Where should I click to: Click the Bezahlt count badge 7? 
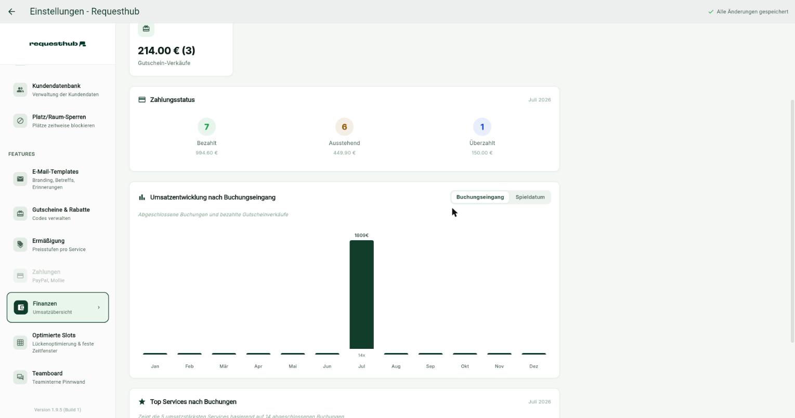click(206, 127)
